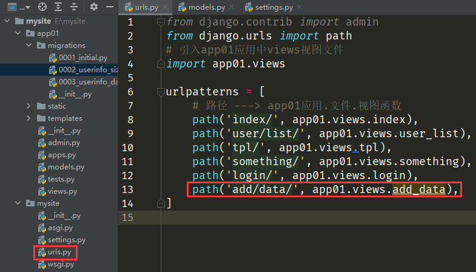Click fold marker at line 4
Viewport: 476px width, 272px height.
pyautogui.click(x=161, y=64)
